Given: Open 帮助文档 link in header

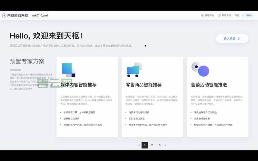Looking at the screenshot, I should coord(226,15).
